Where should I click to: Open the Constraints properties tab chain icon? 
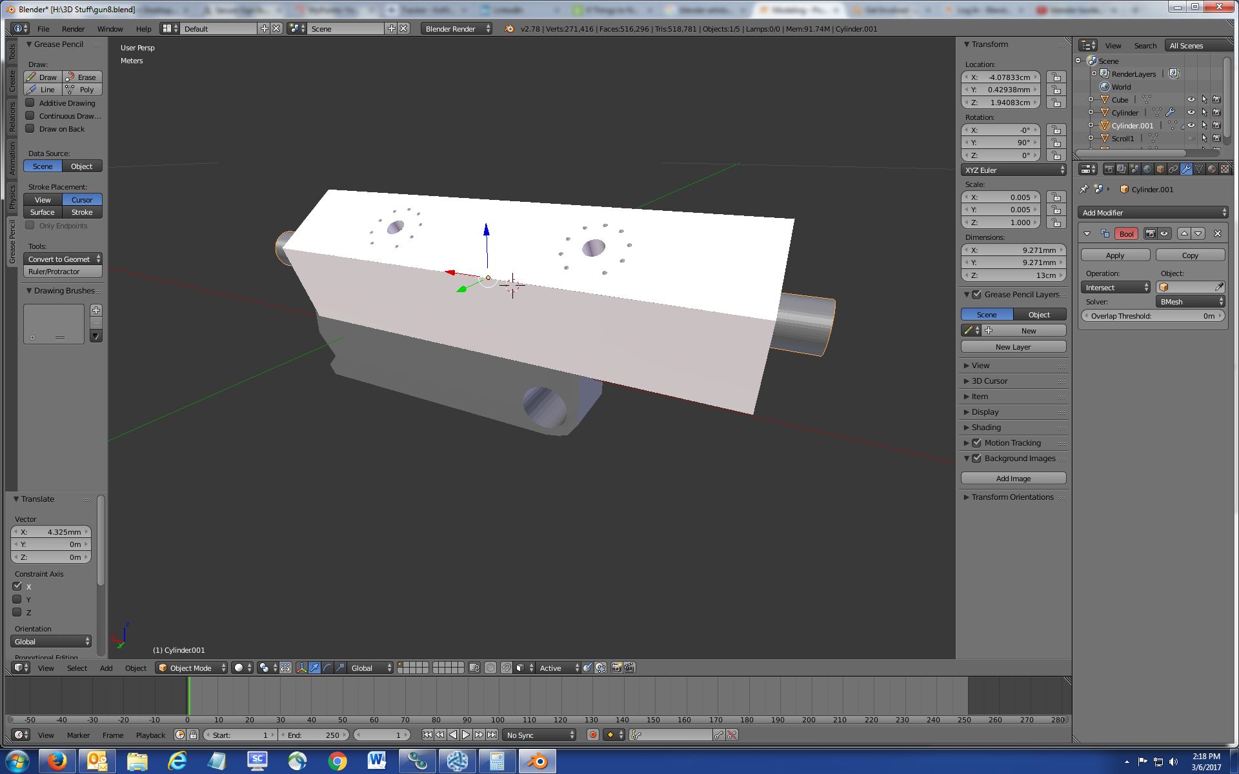tap(1173, 169)
